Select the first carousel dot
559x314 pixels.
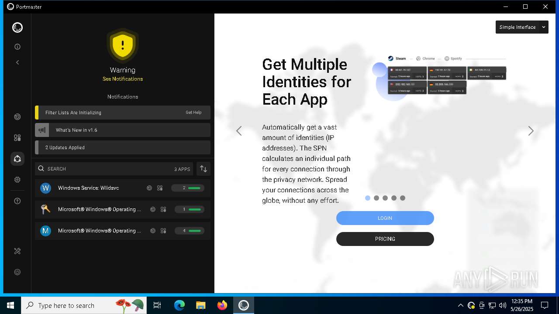tap(368, 198)
